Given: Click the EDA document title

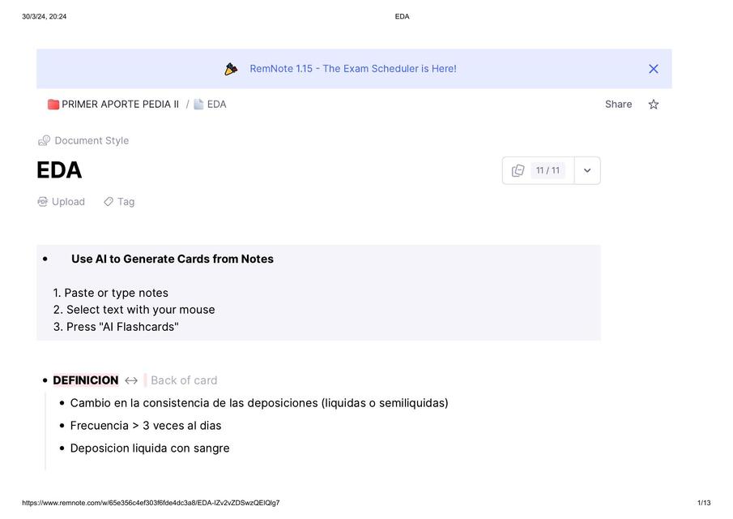Looking at the screenshot, I should coord(59,170).
